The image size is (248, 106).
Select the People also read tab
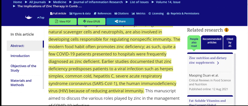pyautogui.click(x=194, y=42)
